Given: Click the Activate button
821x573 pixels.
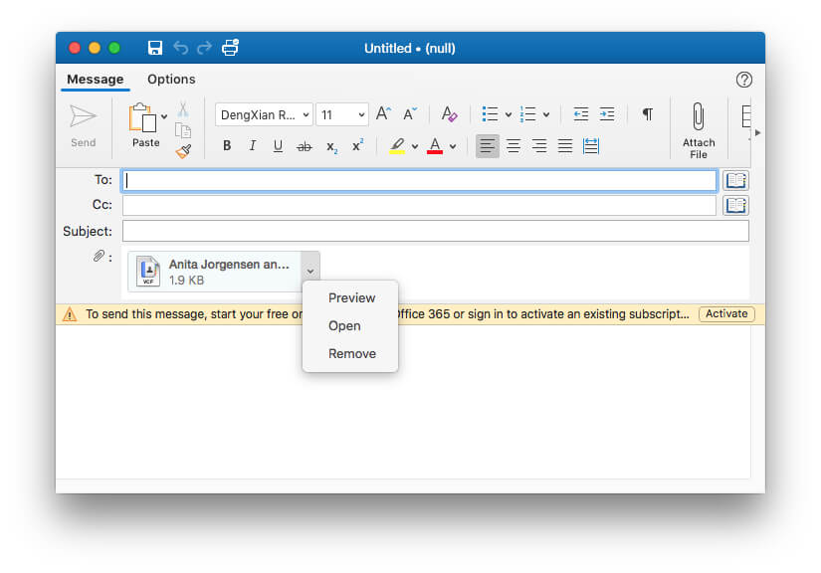Looking at the screenshot, I should coord(726,313).
